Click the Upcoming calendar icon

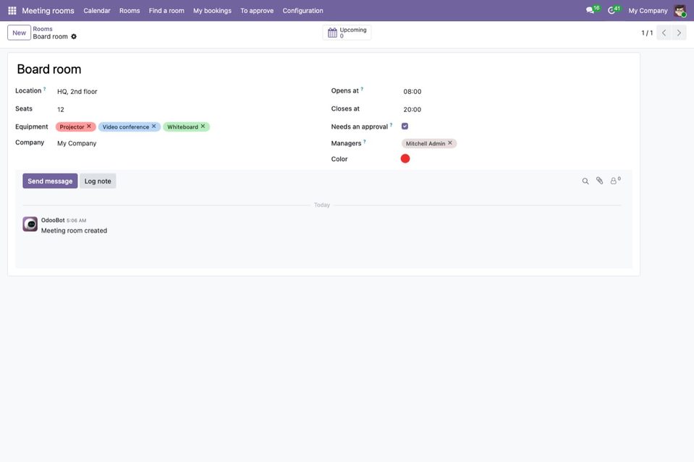(x=332, y=33)
